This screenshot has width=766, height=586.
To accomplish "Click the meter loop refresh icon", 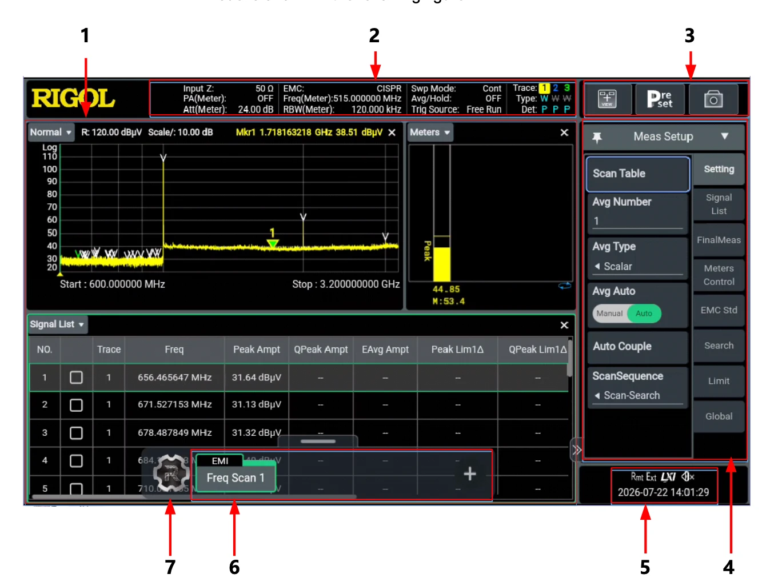I will [565, 286].
